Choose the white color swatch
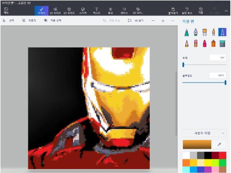Image resolution: width=231 pixels, height=173 pixels. [x=186, y=155]
